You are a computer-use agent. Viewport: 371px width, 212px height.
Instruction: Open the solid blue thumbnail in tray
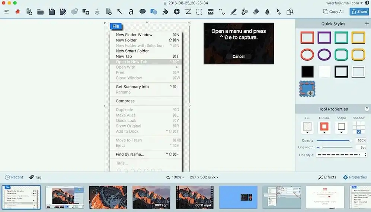[x=238, y=197]
